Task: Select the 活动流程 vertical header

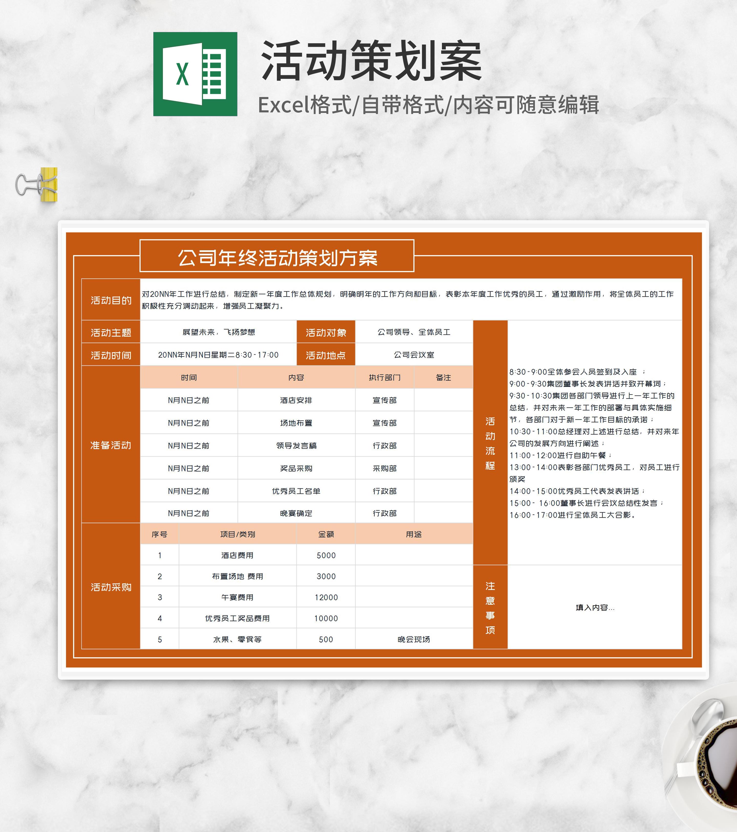Action: click(490, 444)
